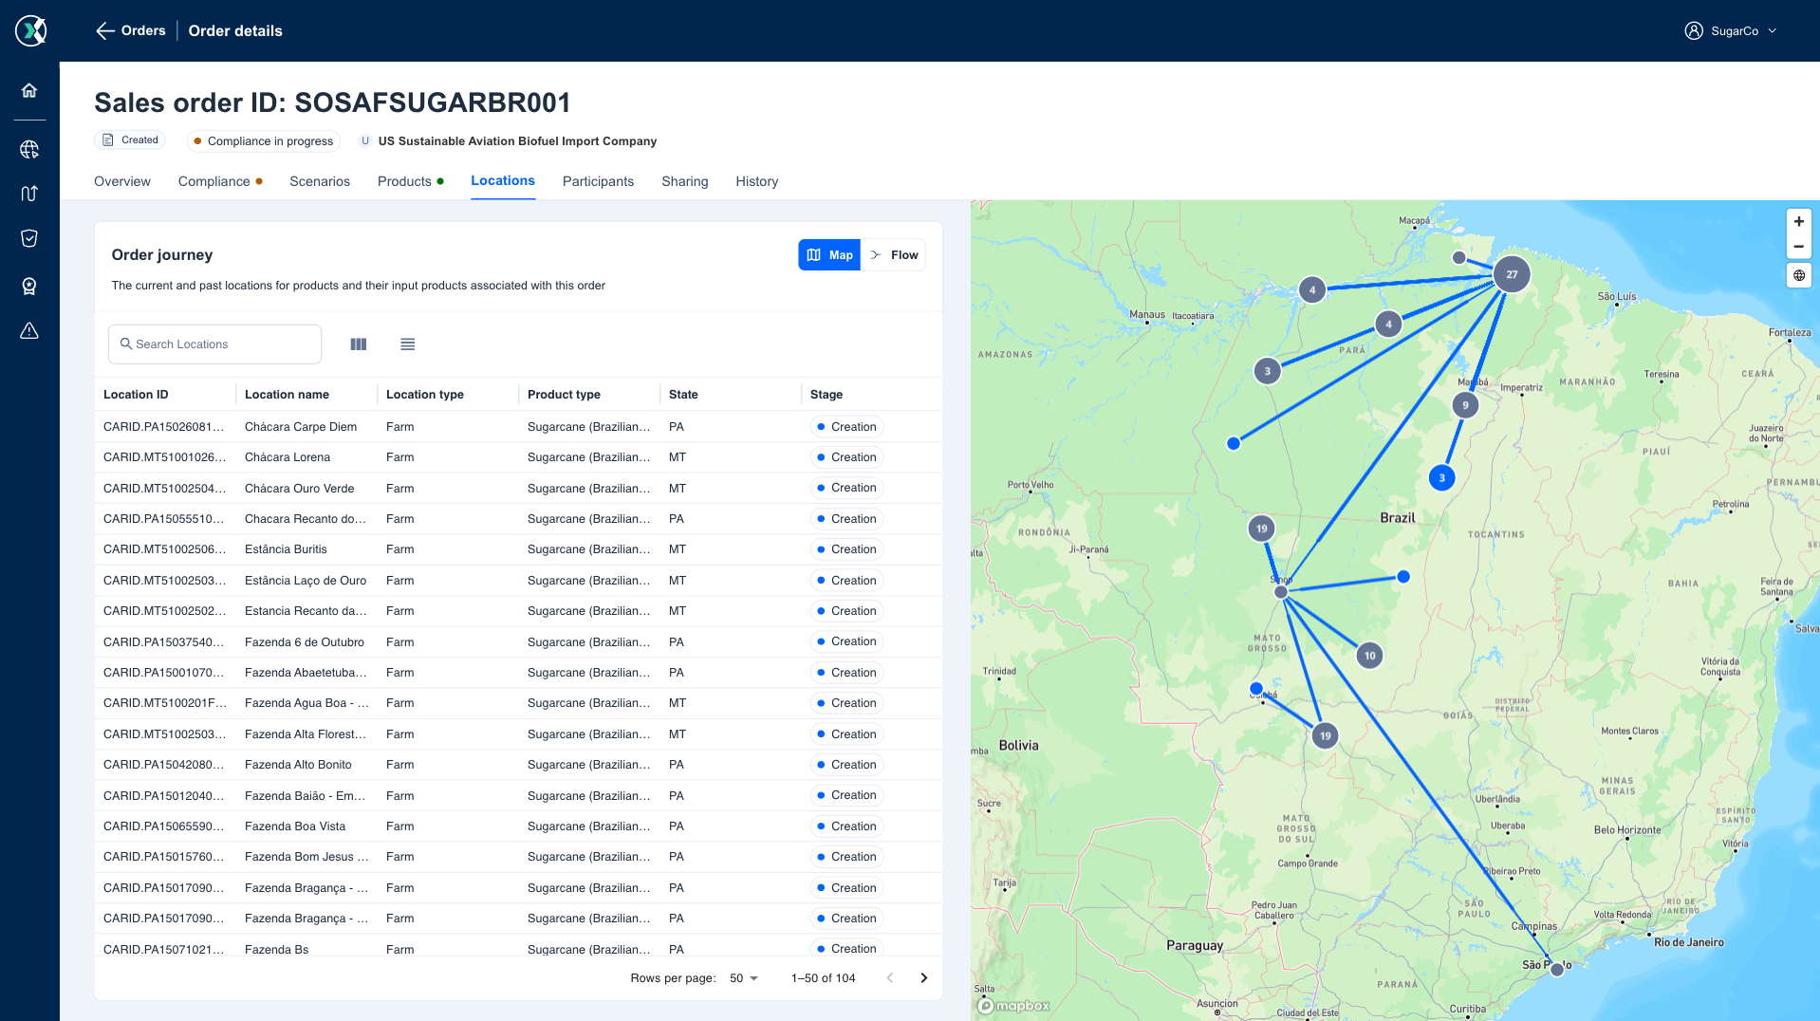The image size is (1820, 1021).
Task: Select the Chácara Lorena location row
Action: click(518, 457)
